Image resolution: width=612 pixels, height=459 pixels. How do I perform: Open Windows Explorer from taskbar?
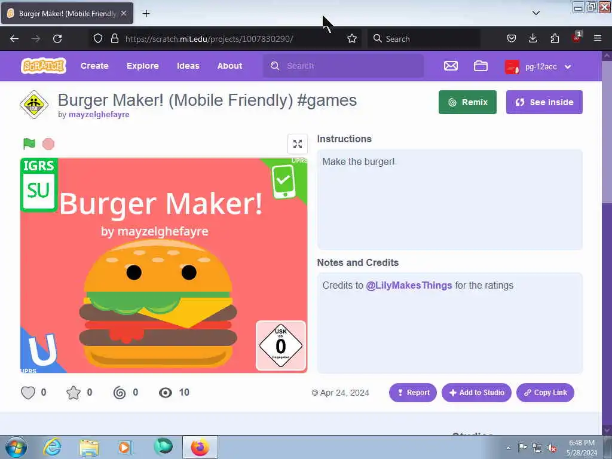click(89, 447)
